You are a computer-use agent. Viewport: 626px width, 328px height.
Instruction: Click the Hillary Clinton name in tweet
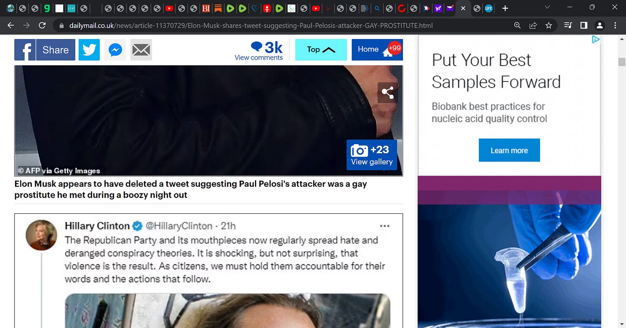tap(97, 226)
